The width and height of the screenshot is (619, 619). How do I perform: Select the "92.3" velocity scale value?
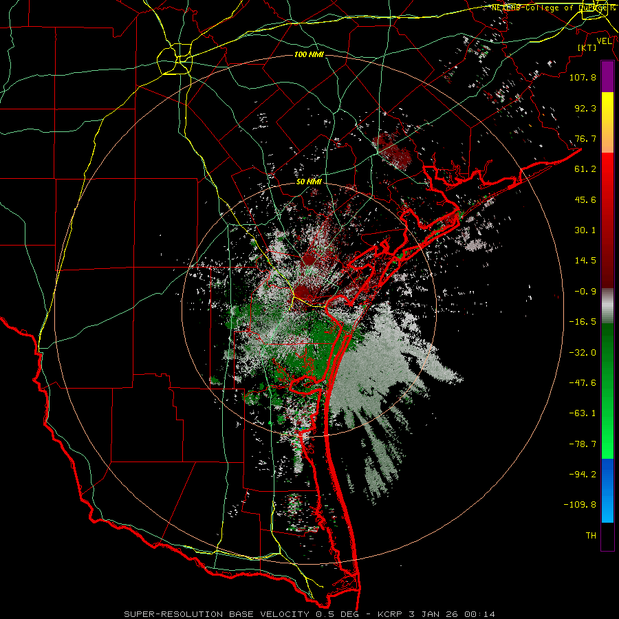point(585,108)
